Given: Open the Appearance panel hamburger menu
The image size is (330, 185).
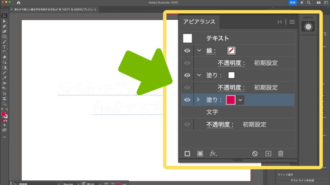Looking at the screenshot, I should (x=292, y=22).
